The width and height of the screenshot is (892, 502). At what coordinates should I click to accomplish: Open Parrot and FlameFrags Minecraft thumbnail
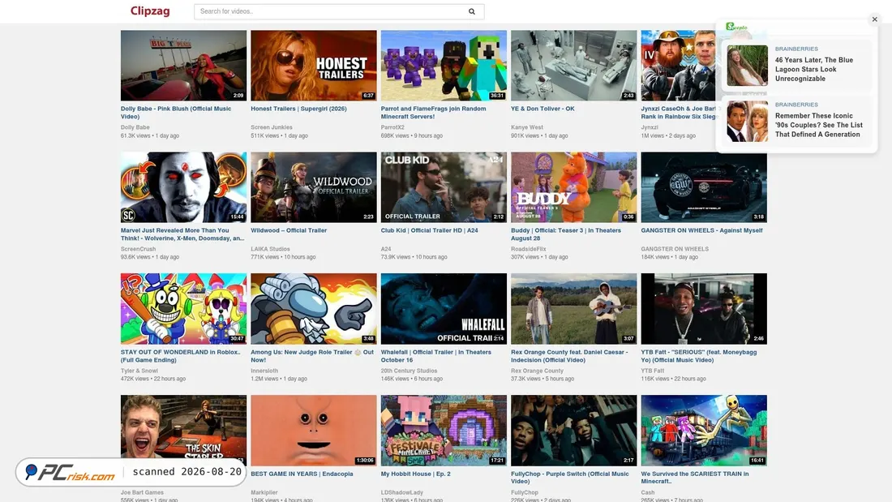click(x=444, y=66)
